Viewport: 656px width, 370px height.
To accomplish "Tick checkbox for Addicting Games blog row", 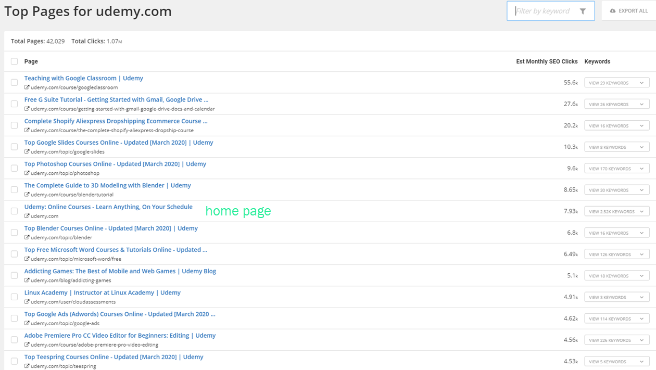I will tap(14, 275).
